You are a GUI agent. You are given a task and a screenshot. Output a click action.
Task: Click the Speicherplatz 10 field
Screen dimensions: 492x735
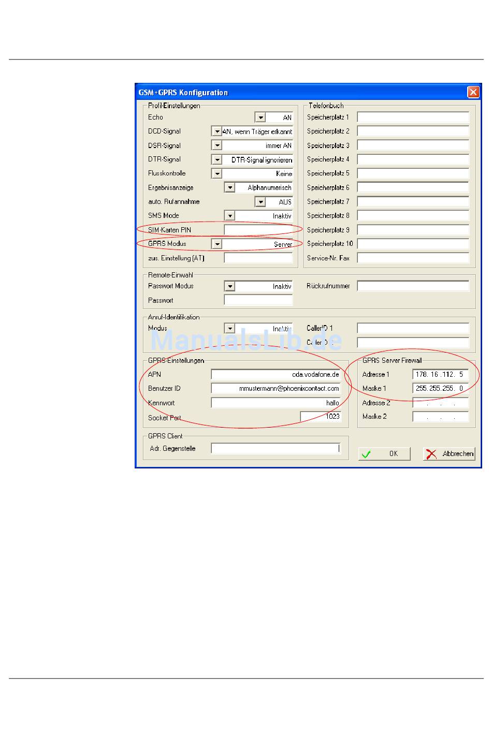pos(413,244)
